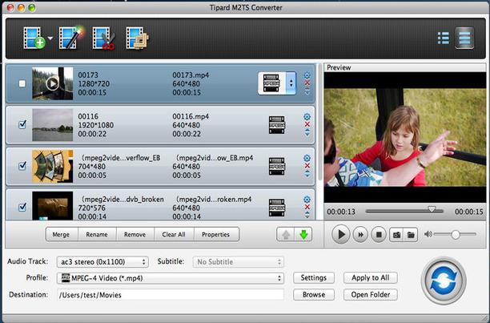Remove dvb_broken row with red X

coord(307,207)
